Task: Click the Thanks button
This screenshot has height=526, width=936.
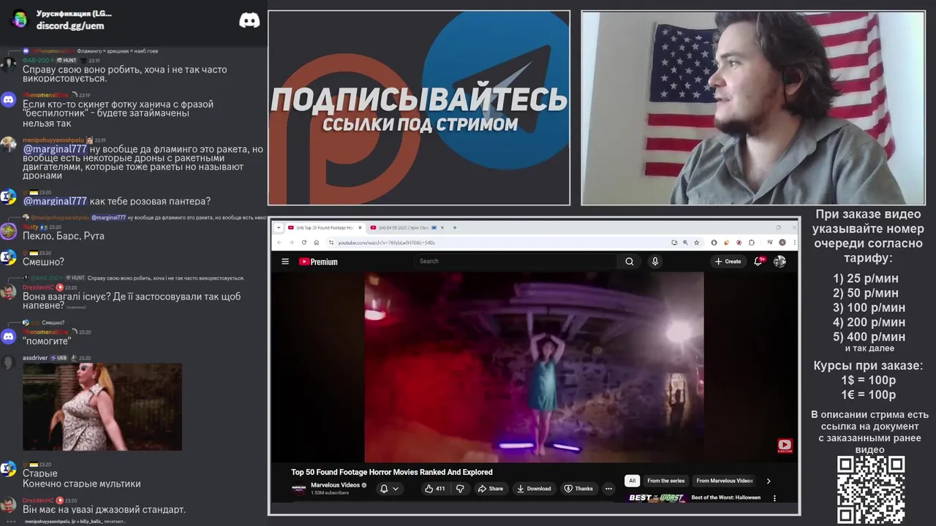Action: click(578, 489)
